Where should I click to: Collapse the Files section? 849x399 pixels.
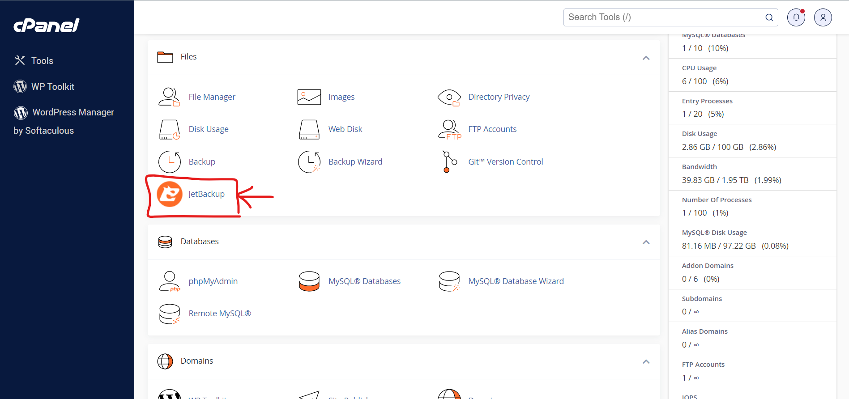(646, 58)
